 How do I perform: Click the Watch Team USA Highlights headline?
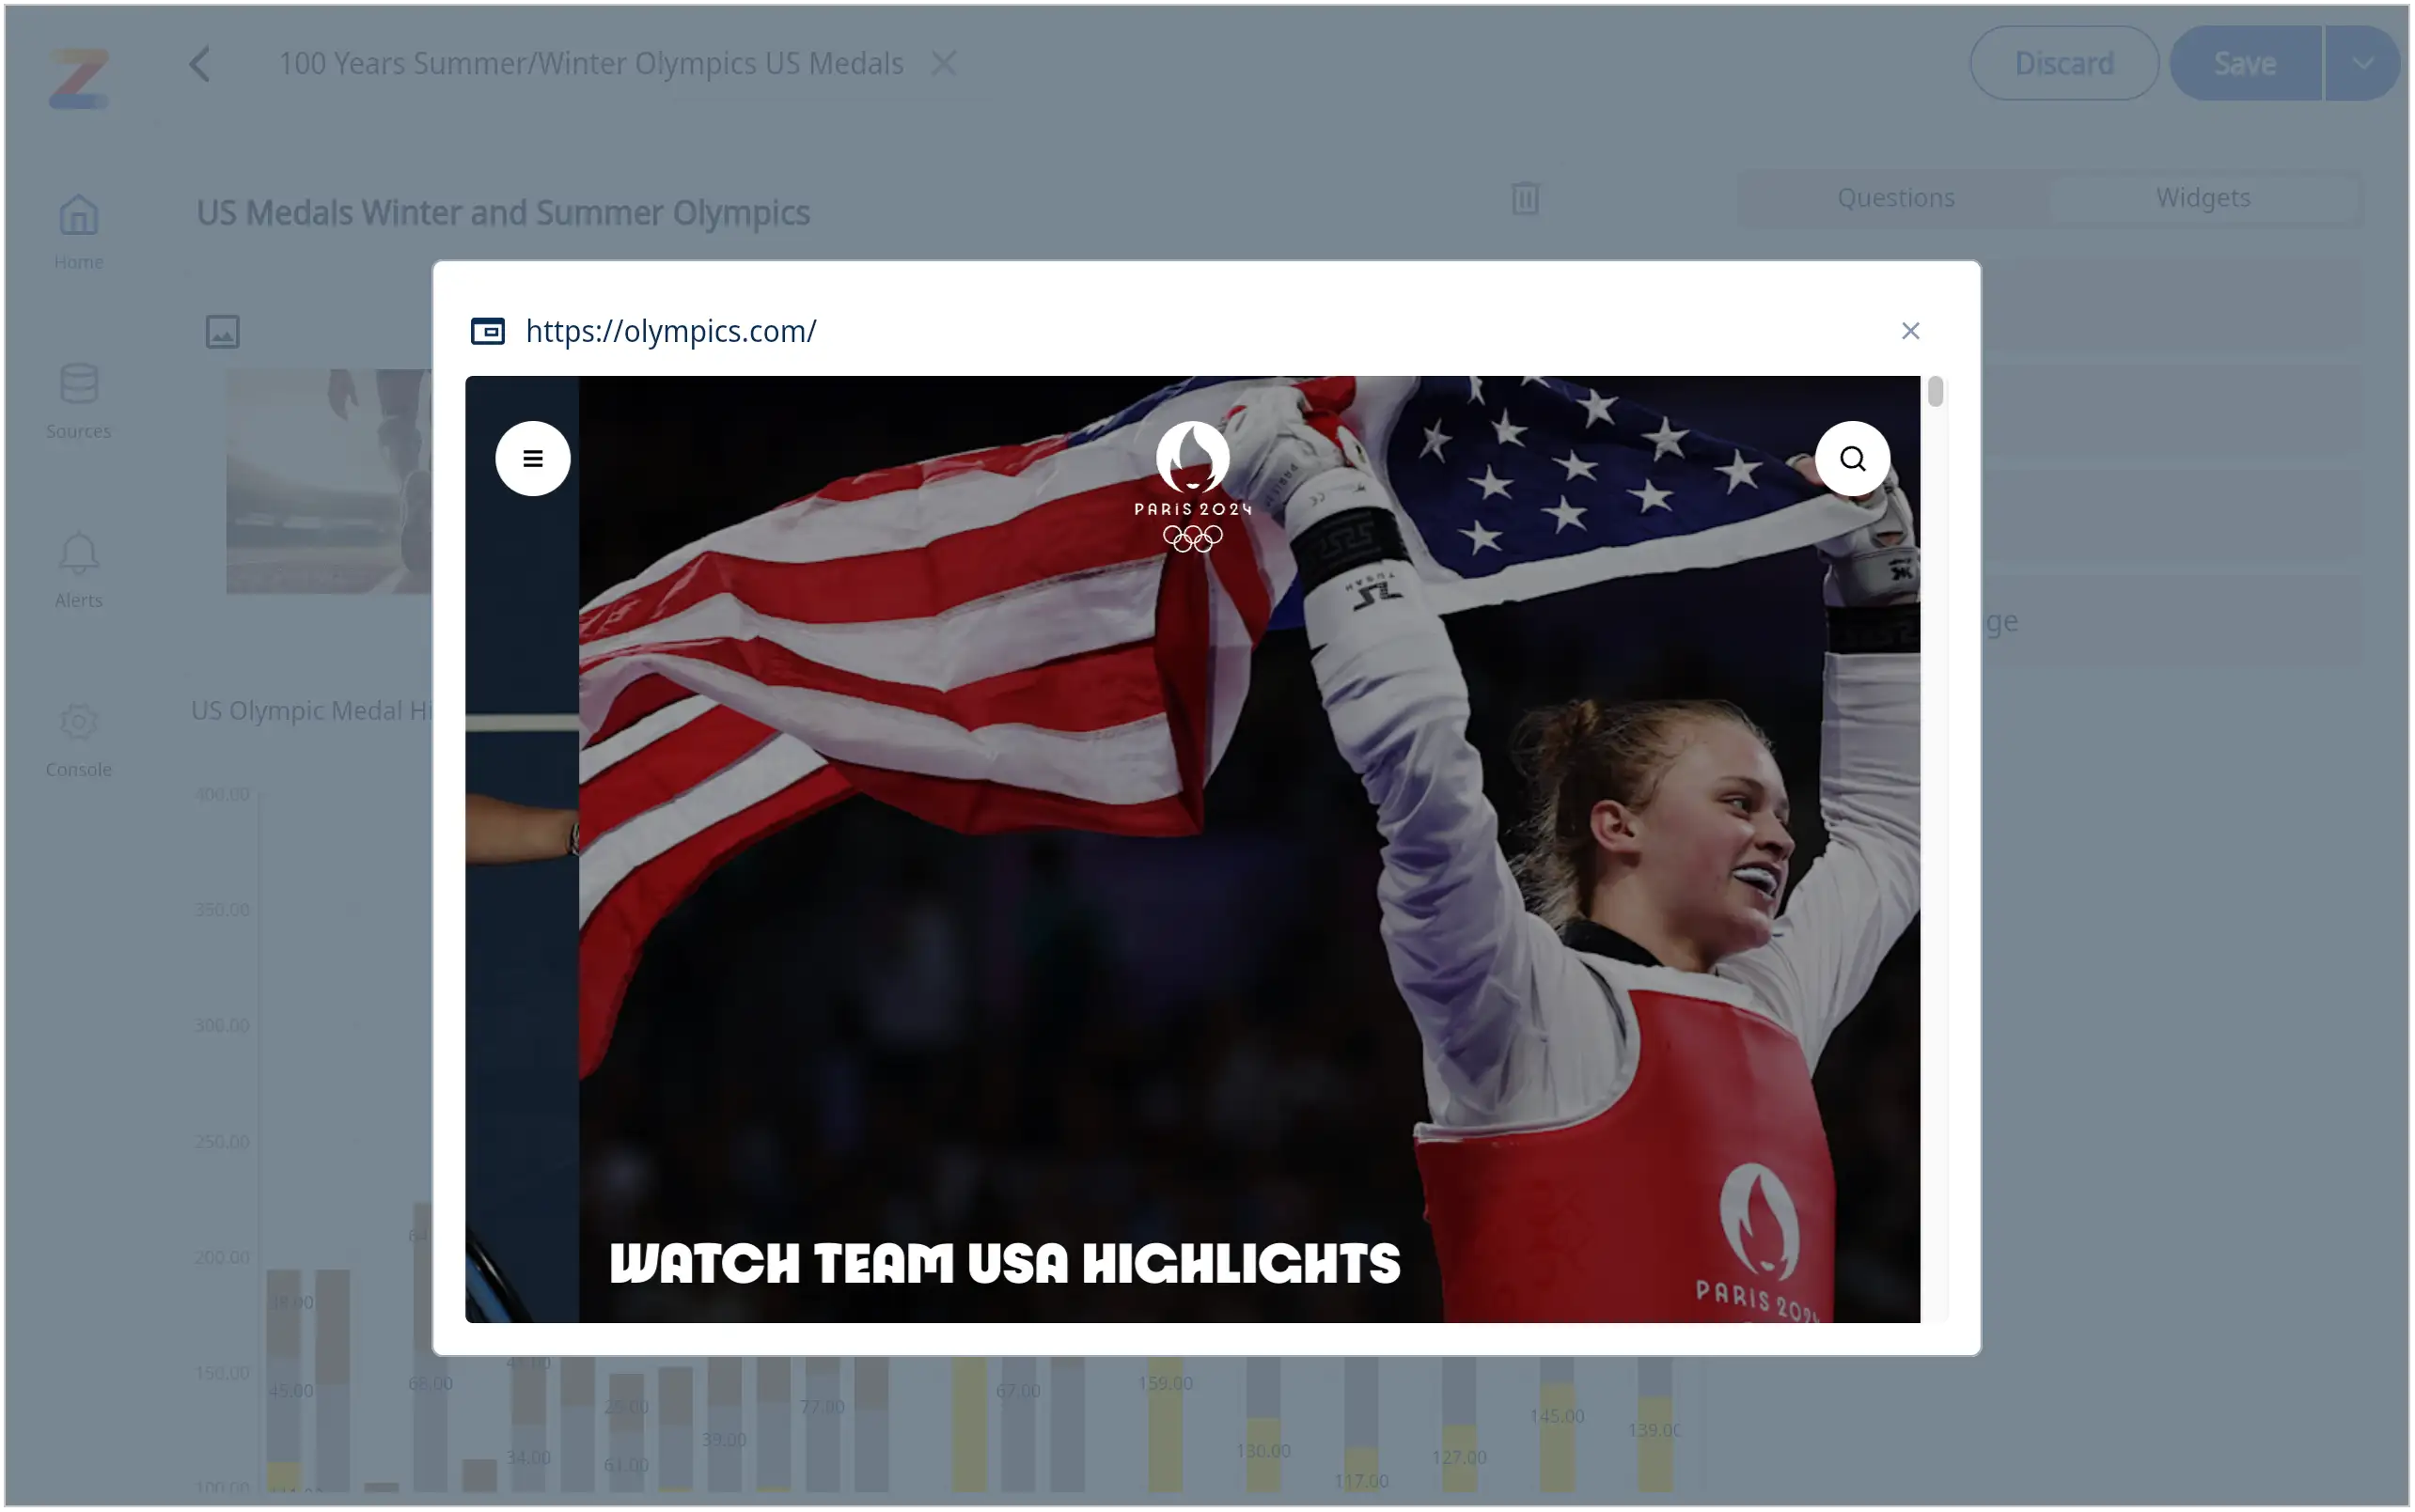[x=1004, y=1263]
